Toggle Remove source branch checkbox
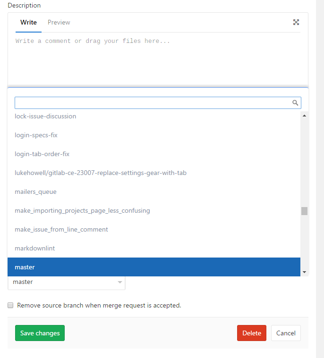Image resolution: width=324 pixels, height=358 pixels. click(10, 305)
